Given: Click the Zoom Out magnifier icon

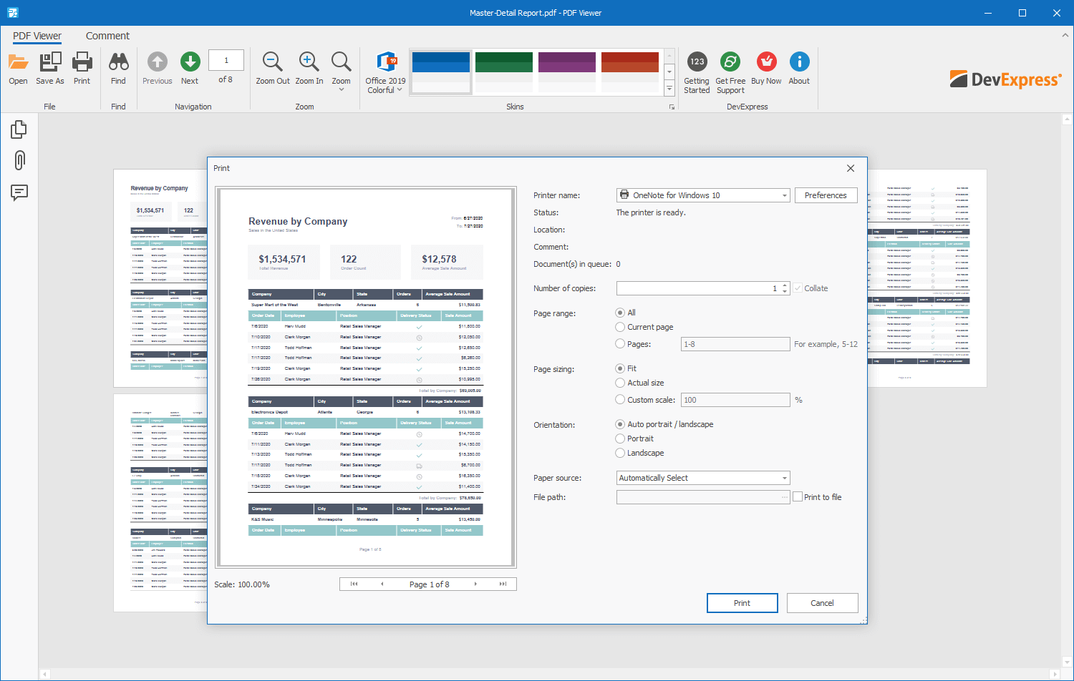Looking at the screenshot, I should (273, 63).
